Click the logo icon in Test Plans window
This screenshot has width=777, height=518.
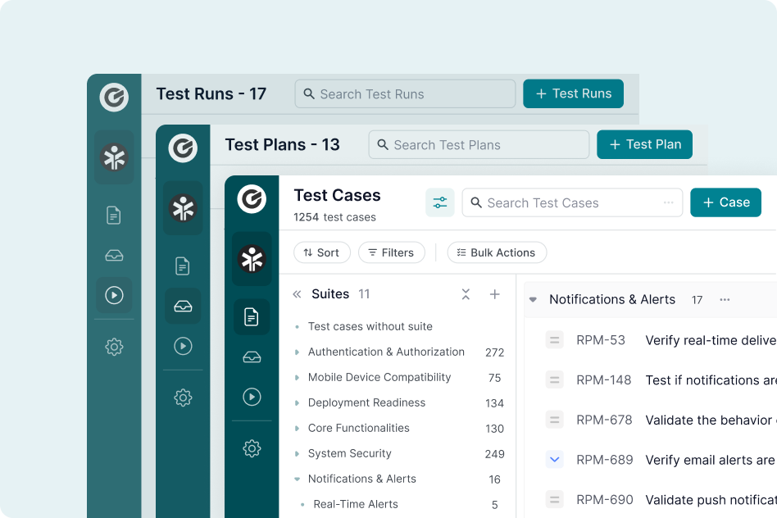tap(183, 148)
